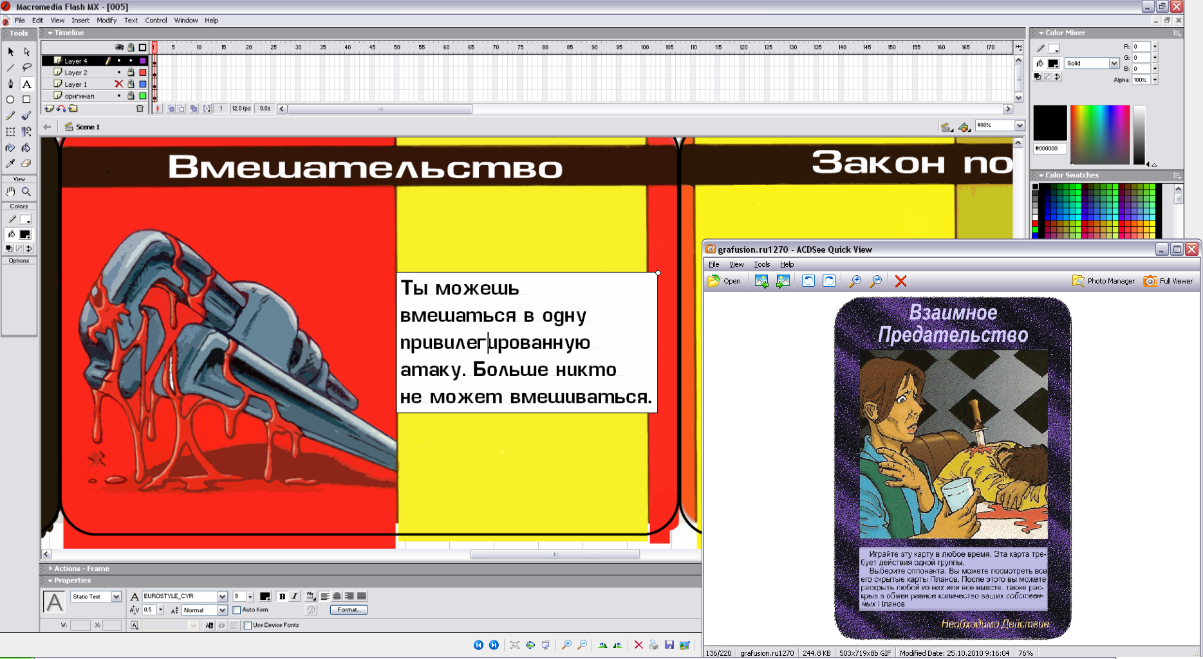Insert a layer folder
The width and height of the screenshot is (1203, 659).
[73, 109]
